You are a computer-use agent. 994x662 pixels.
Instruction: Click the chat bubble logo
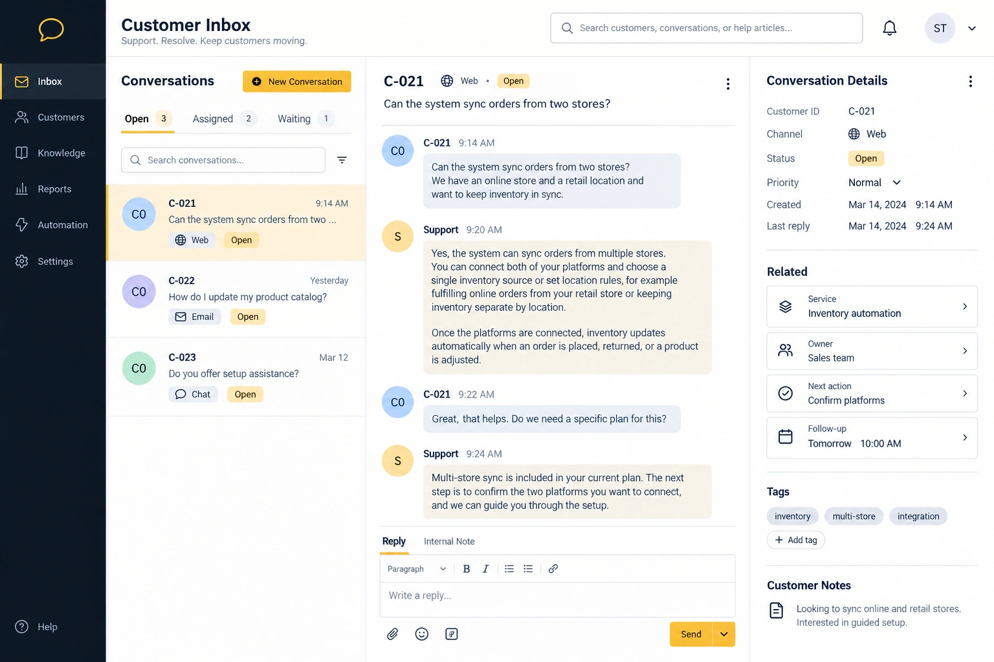pyautogui.click(x=51, y=29)
